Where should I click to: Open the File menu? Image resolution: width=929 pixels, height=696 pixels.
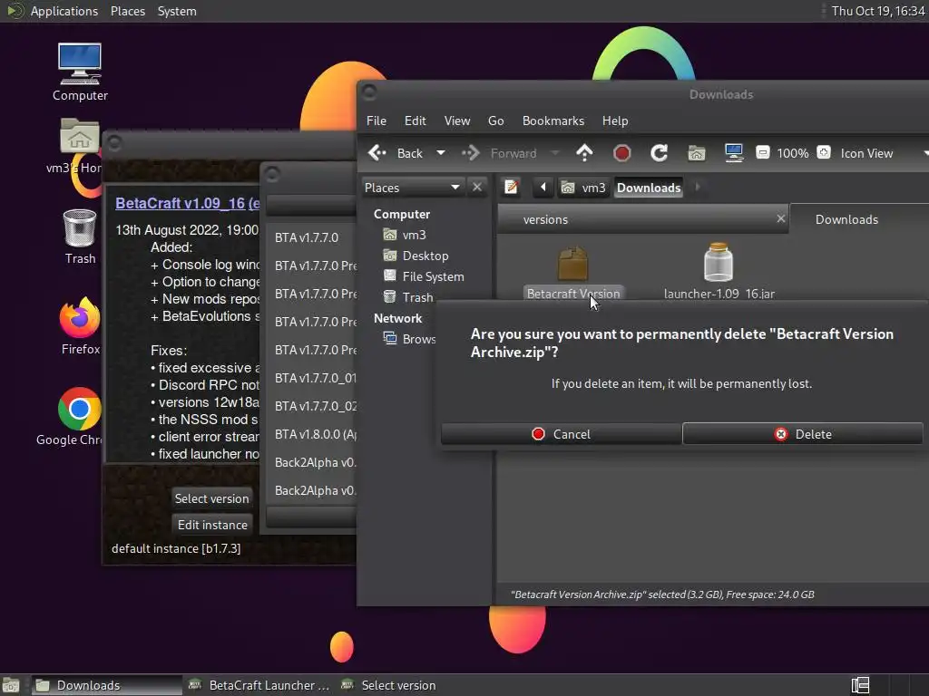[x=376, y=121]
